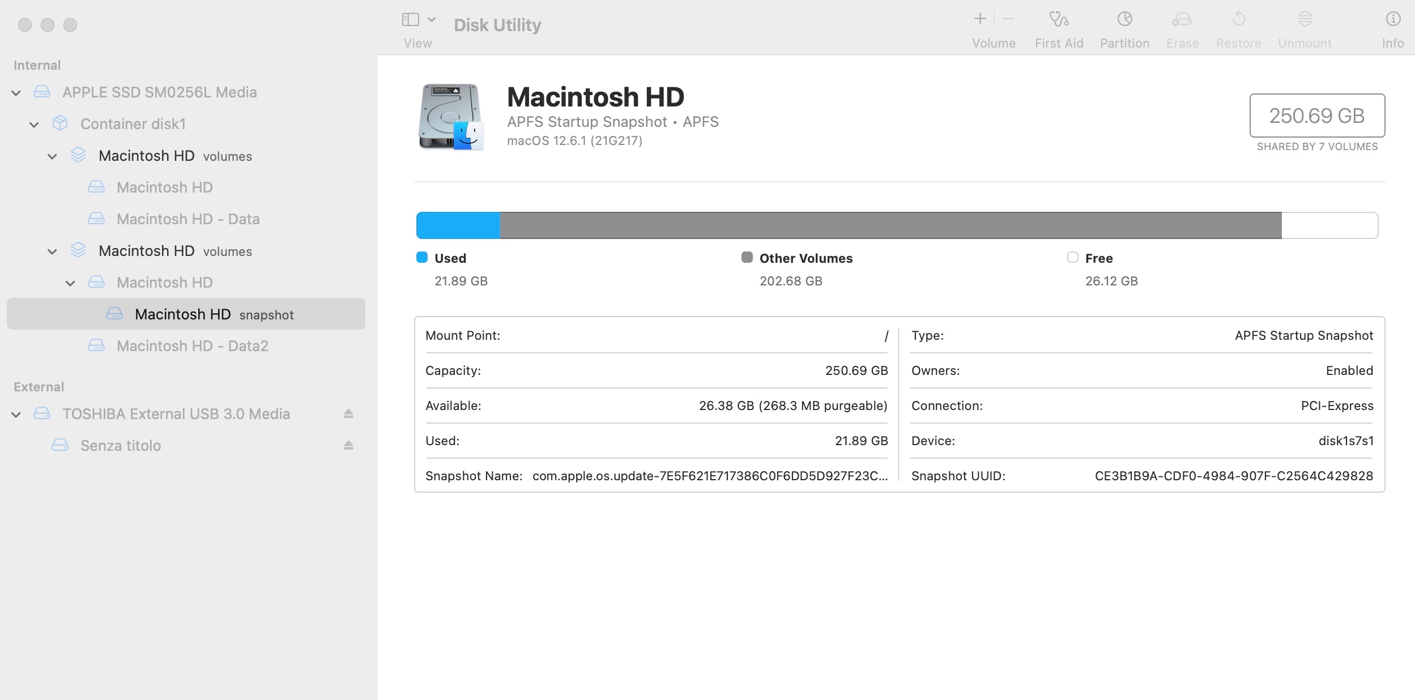This screenshot has width=1415, height=700.
Task: Eject the Senza titolo volume
Action: [348, 446]
